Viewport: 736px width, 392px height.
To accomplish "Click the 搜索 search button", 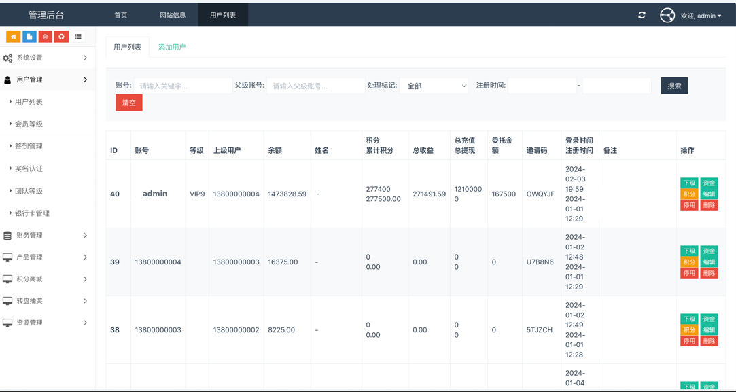I will (x=673, y=86).
